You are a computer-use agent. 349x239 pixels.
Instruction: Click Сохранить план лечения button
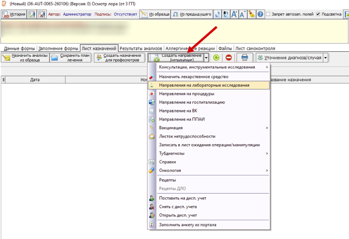click(70, 58)
